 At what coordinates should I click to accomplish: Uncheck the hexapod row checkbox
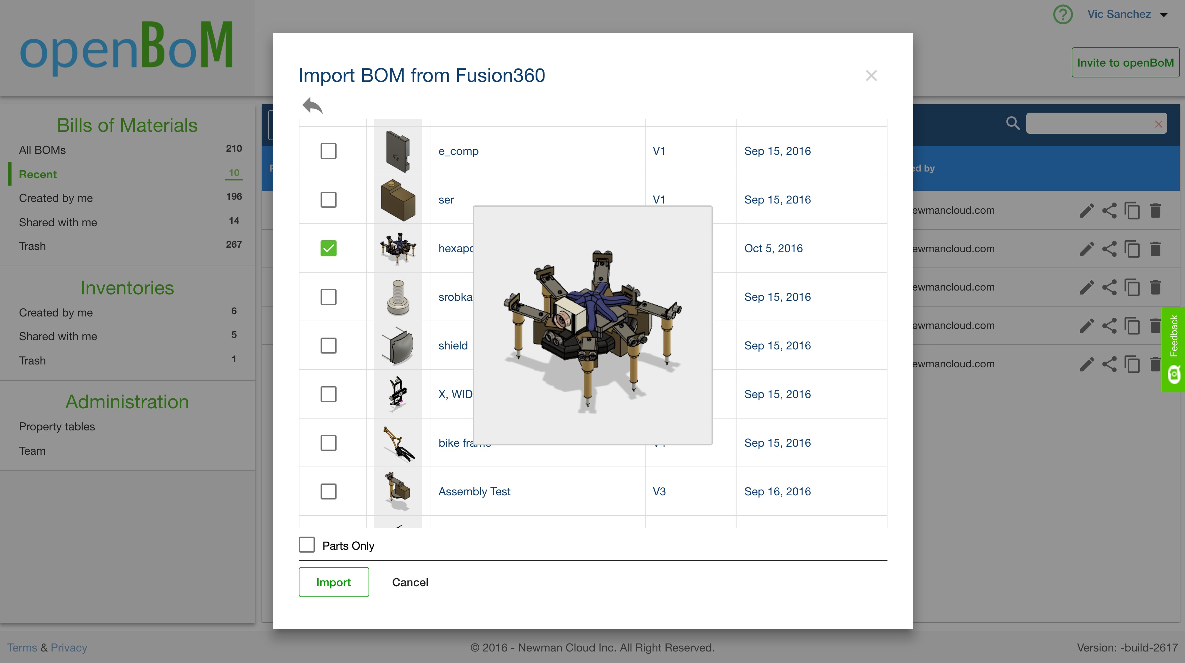(328, 248)
